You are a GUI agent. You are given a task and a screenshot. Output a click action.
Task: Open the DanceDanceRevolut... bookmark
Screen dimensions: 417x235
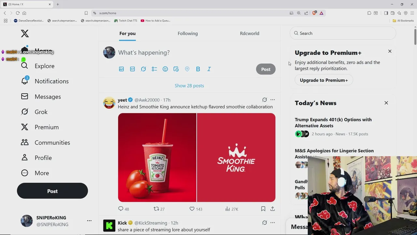(29, 21)
